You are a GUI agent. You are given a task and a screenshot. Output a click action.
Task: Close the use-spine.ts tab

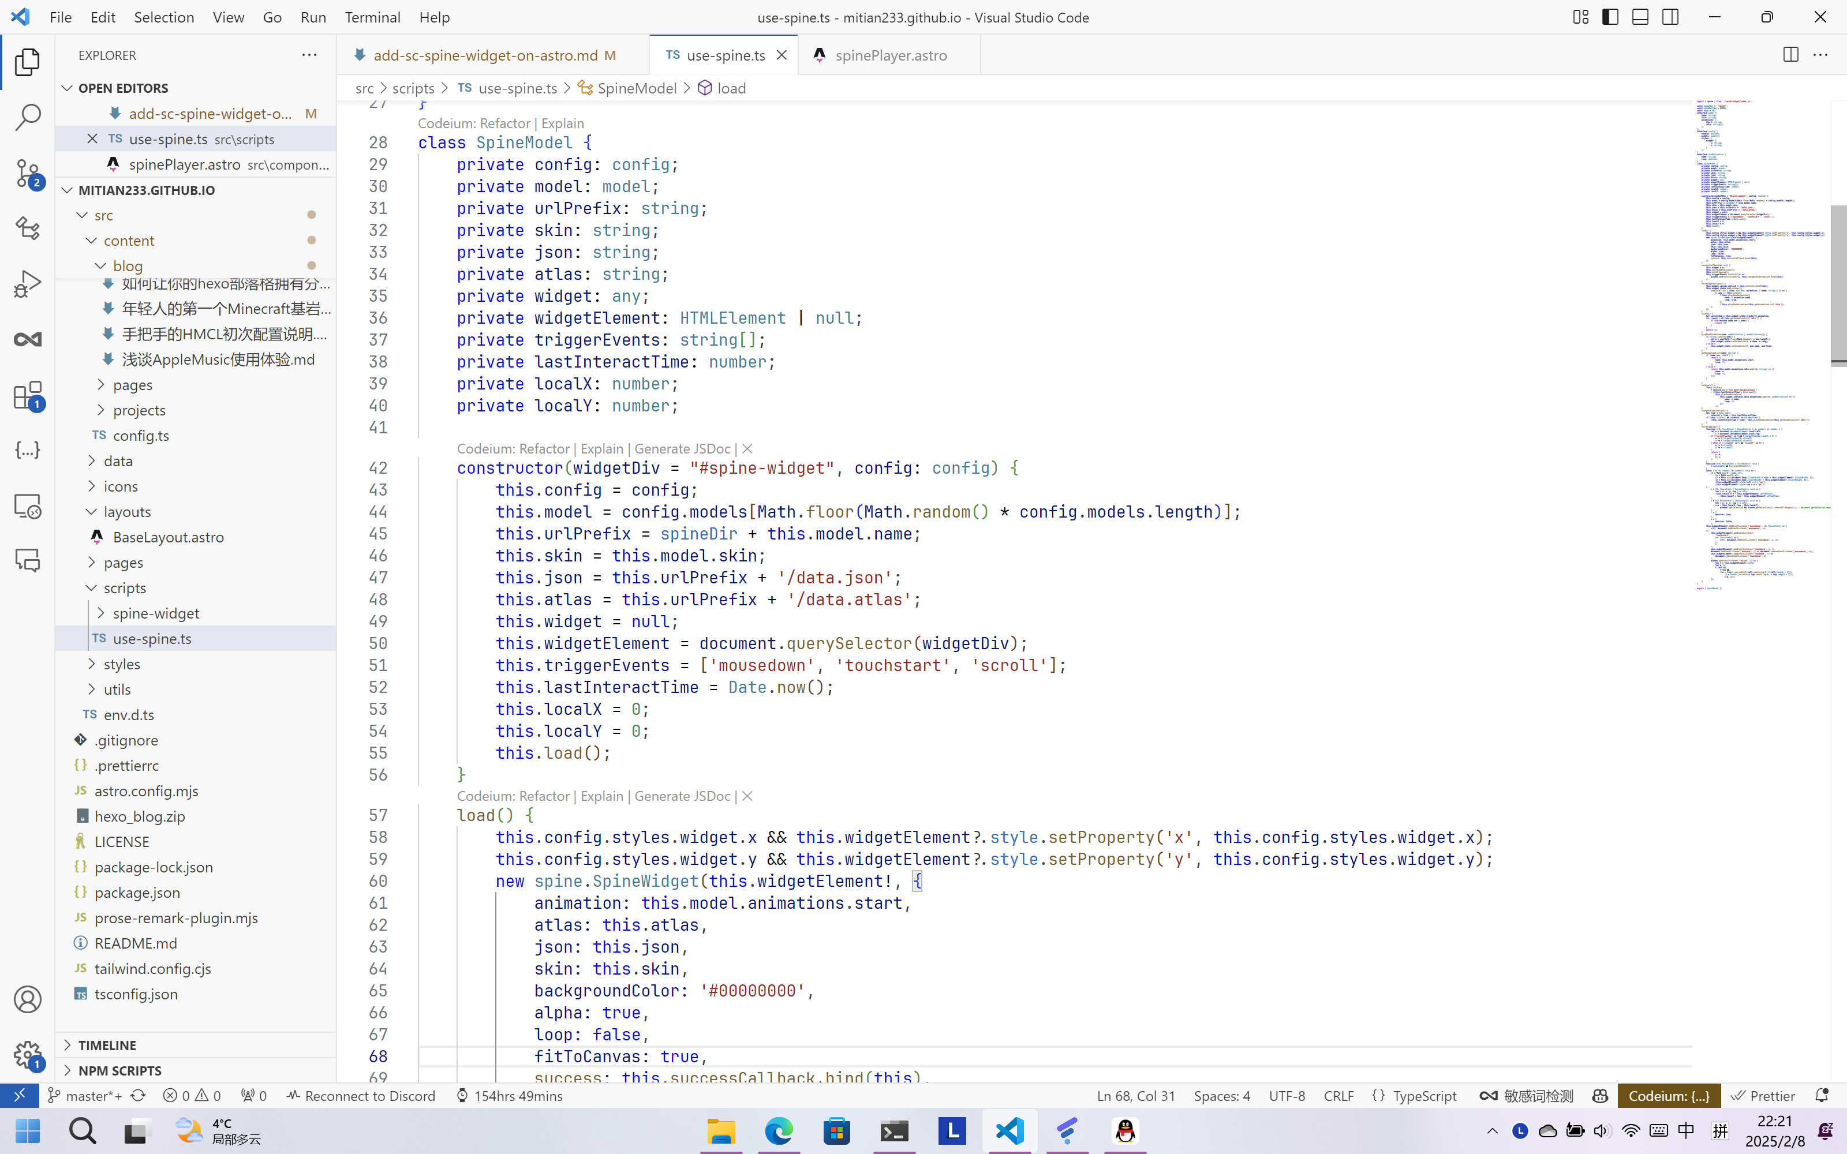pos(782,55)
